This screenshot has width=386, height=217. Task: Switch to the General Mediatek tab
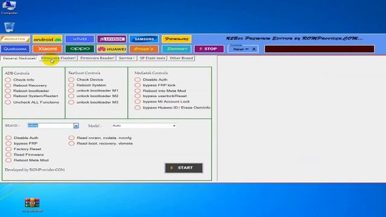(19, 58)
